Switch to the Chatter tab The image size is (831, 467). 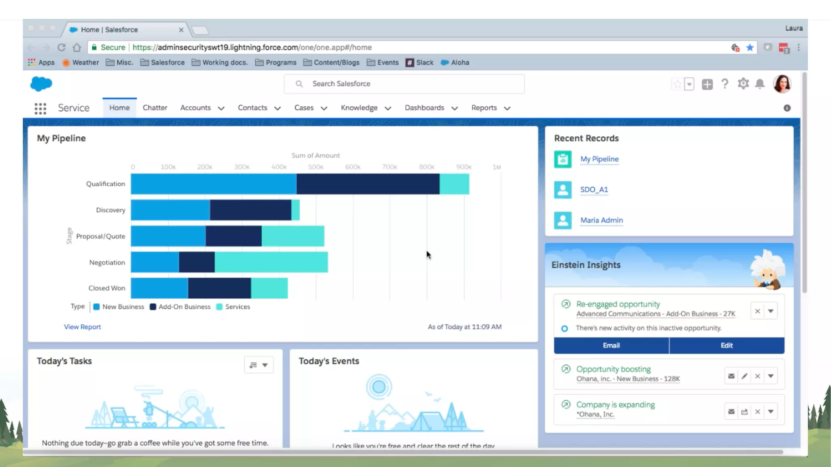(x=155, y=108)
